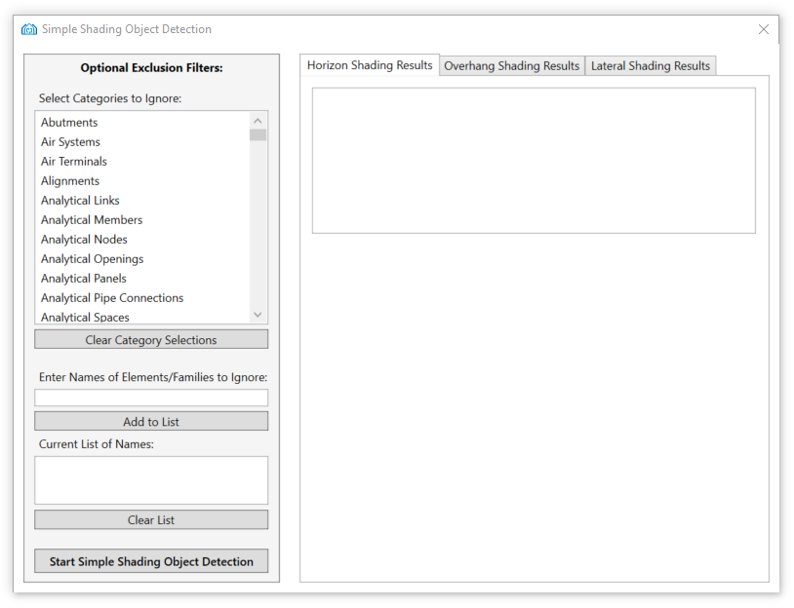This screenshot has width=794, height=608.
Task: Click the element names text input field
Action: [x=151, y=398]
